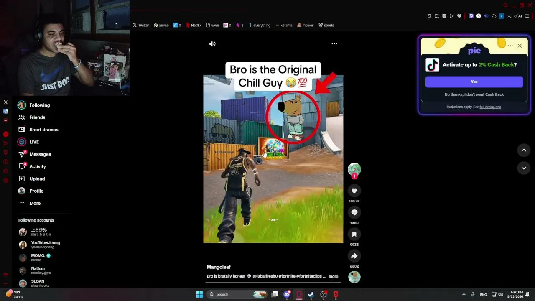Open the 'everything' bookmark folder
The image size is (535, 301).
pos(259,25)
